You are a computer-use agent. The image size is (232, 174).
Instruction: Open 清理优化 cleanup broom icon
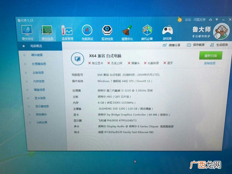tap(127, 30)
